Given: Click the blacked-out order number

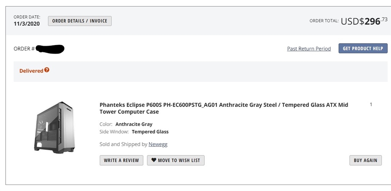Looking at the screenshot, I should tap(50, 49).
